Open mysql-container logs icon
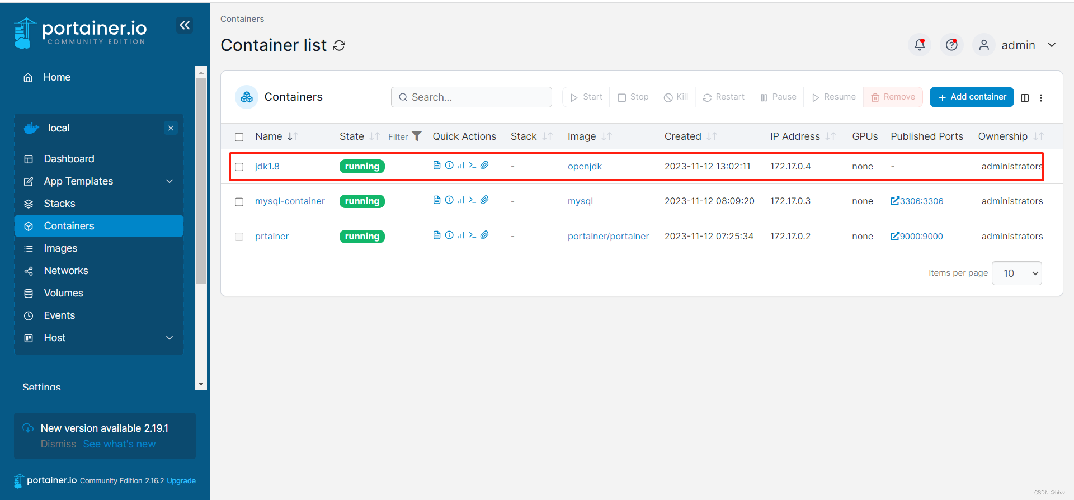1074x500 pixels. click(x=437, y=200)
